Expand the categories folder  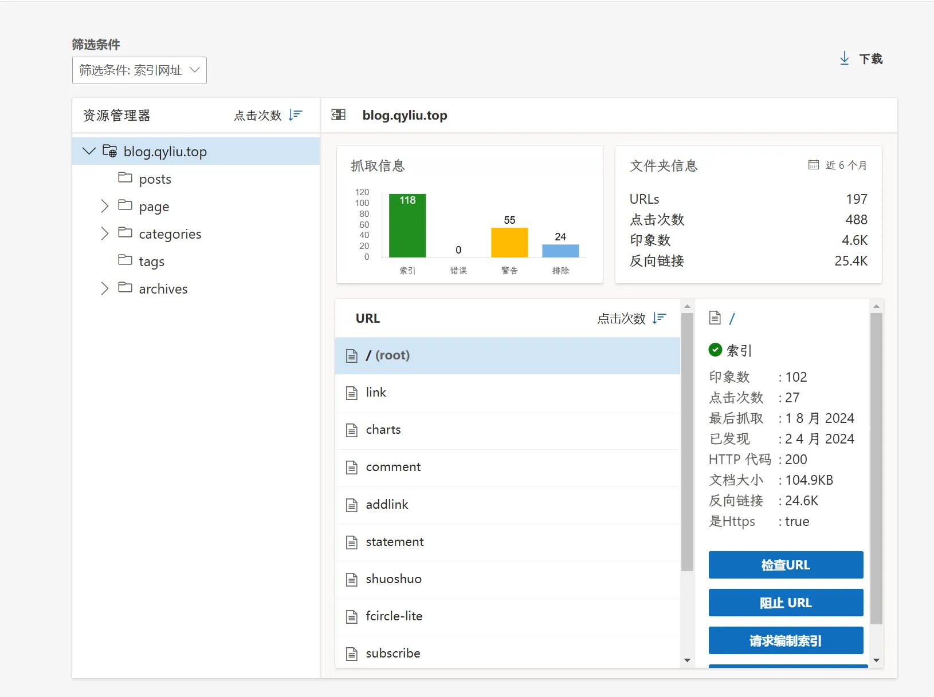pyautogui.click(x=104, y=233)
